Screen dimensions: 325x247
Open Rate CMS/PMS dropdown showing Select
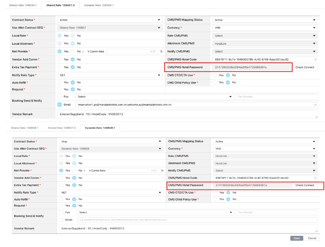pyautogui.click(x=265, y=35)
